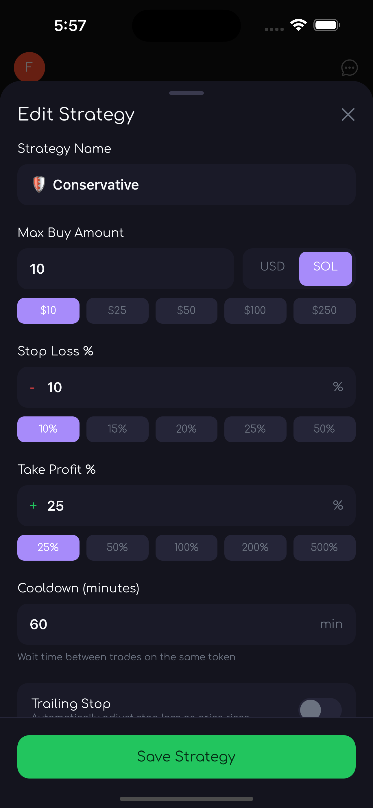This screenshot has width=373, height=808.
Task: Close the Edit Strategy sheet
Action: 348,114
